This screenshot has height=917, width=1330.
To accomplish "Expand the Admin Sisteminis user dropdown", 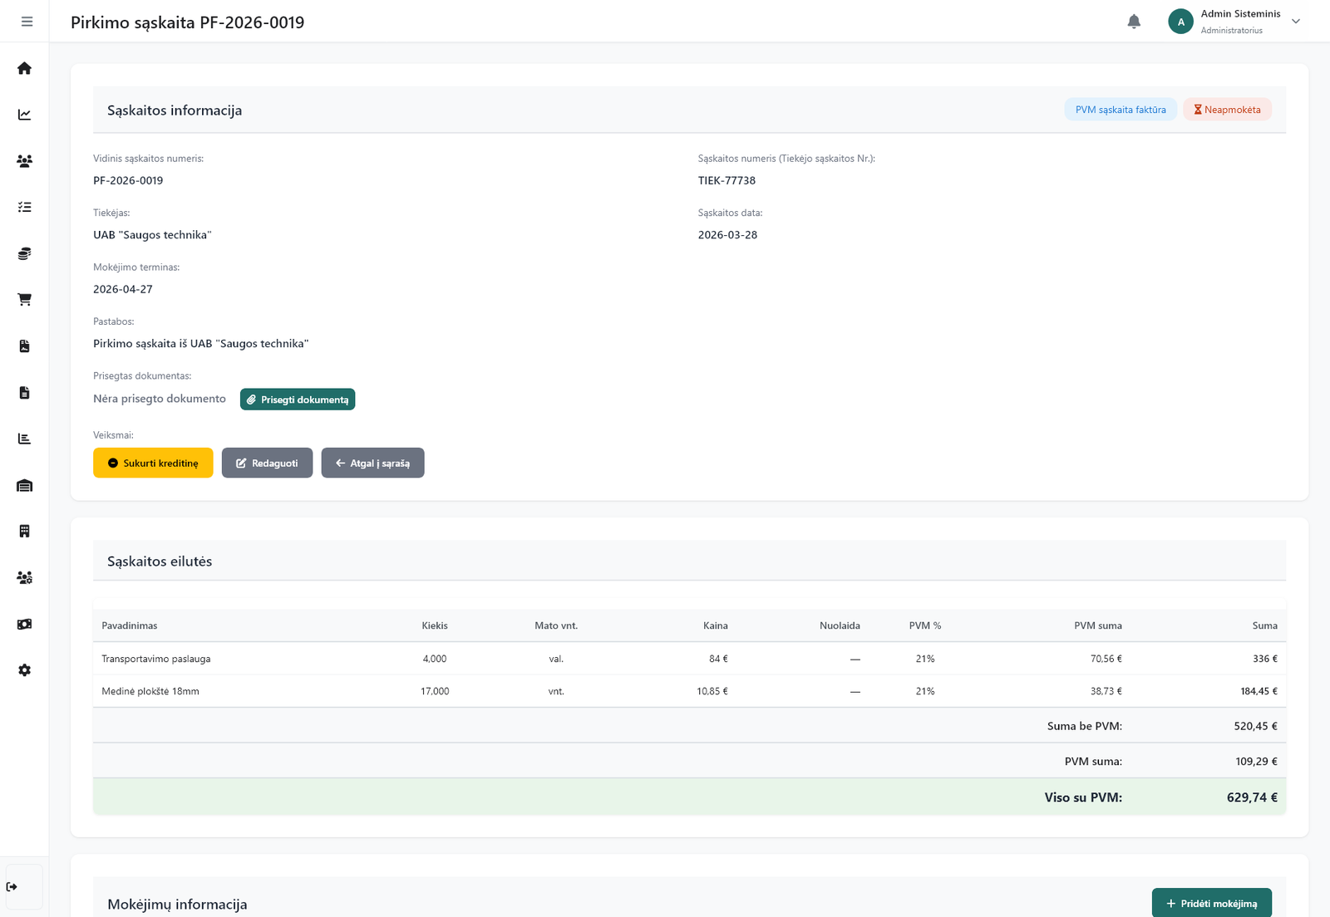I will coord(1295,22).
